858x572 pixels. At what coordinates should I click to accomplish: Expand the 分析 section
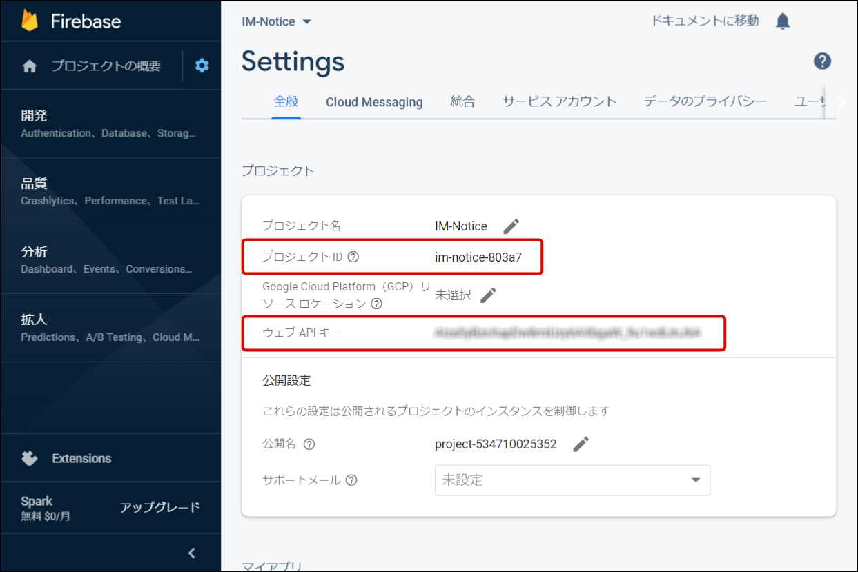pos(110,259)
